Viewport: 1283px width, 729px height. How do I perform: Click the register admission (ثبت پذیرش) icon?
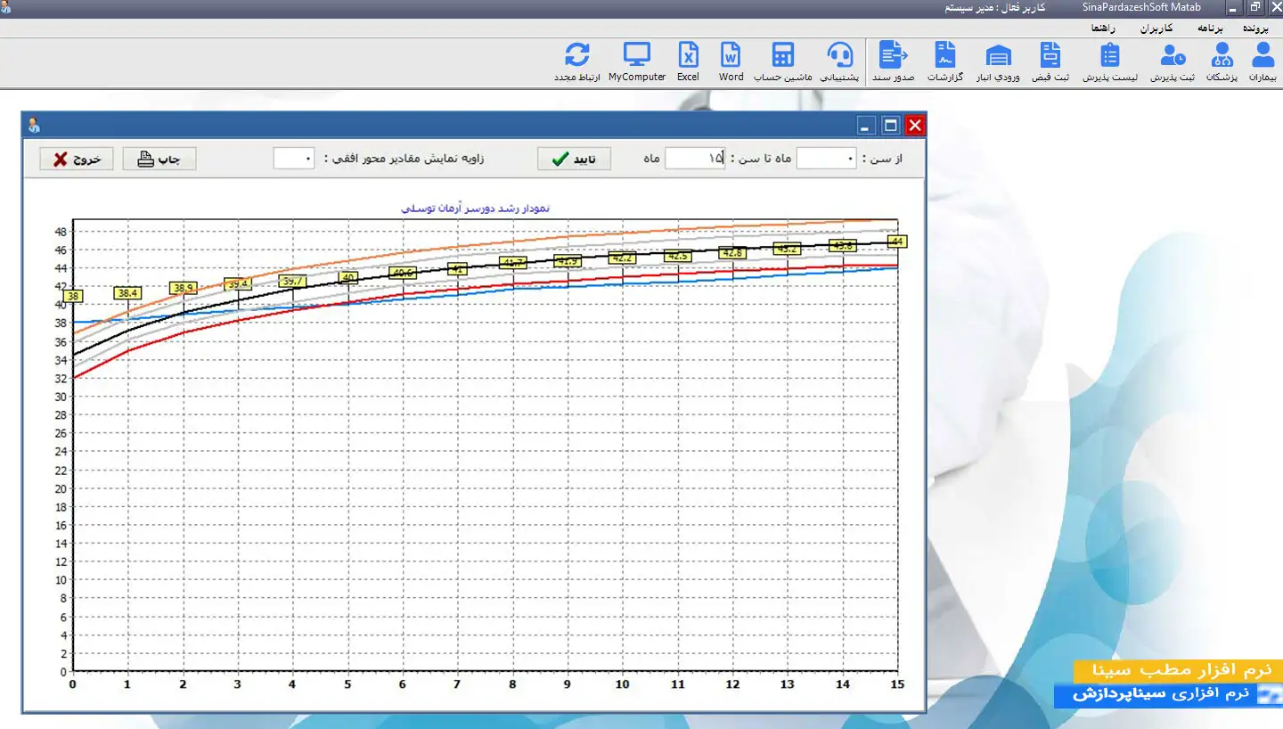point(1172,61)
